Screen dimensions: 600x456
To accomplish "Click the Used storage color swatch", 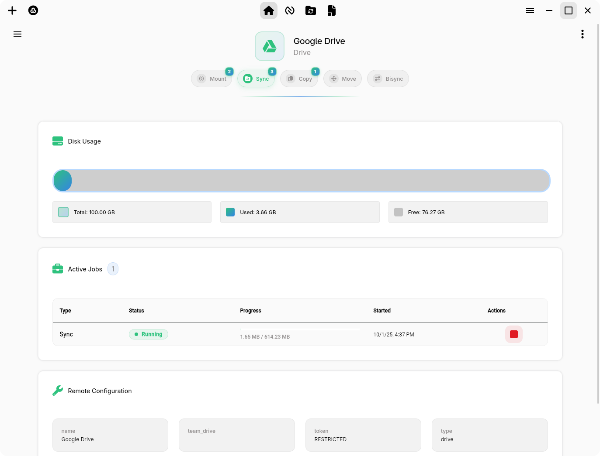I will click(x=230, y=212).
